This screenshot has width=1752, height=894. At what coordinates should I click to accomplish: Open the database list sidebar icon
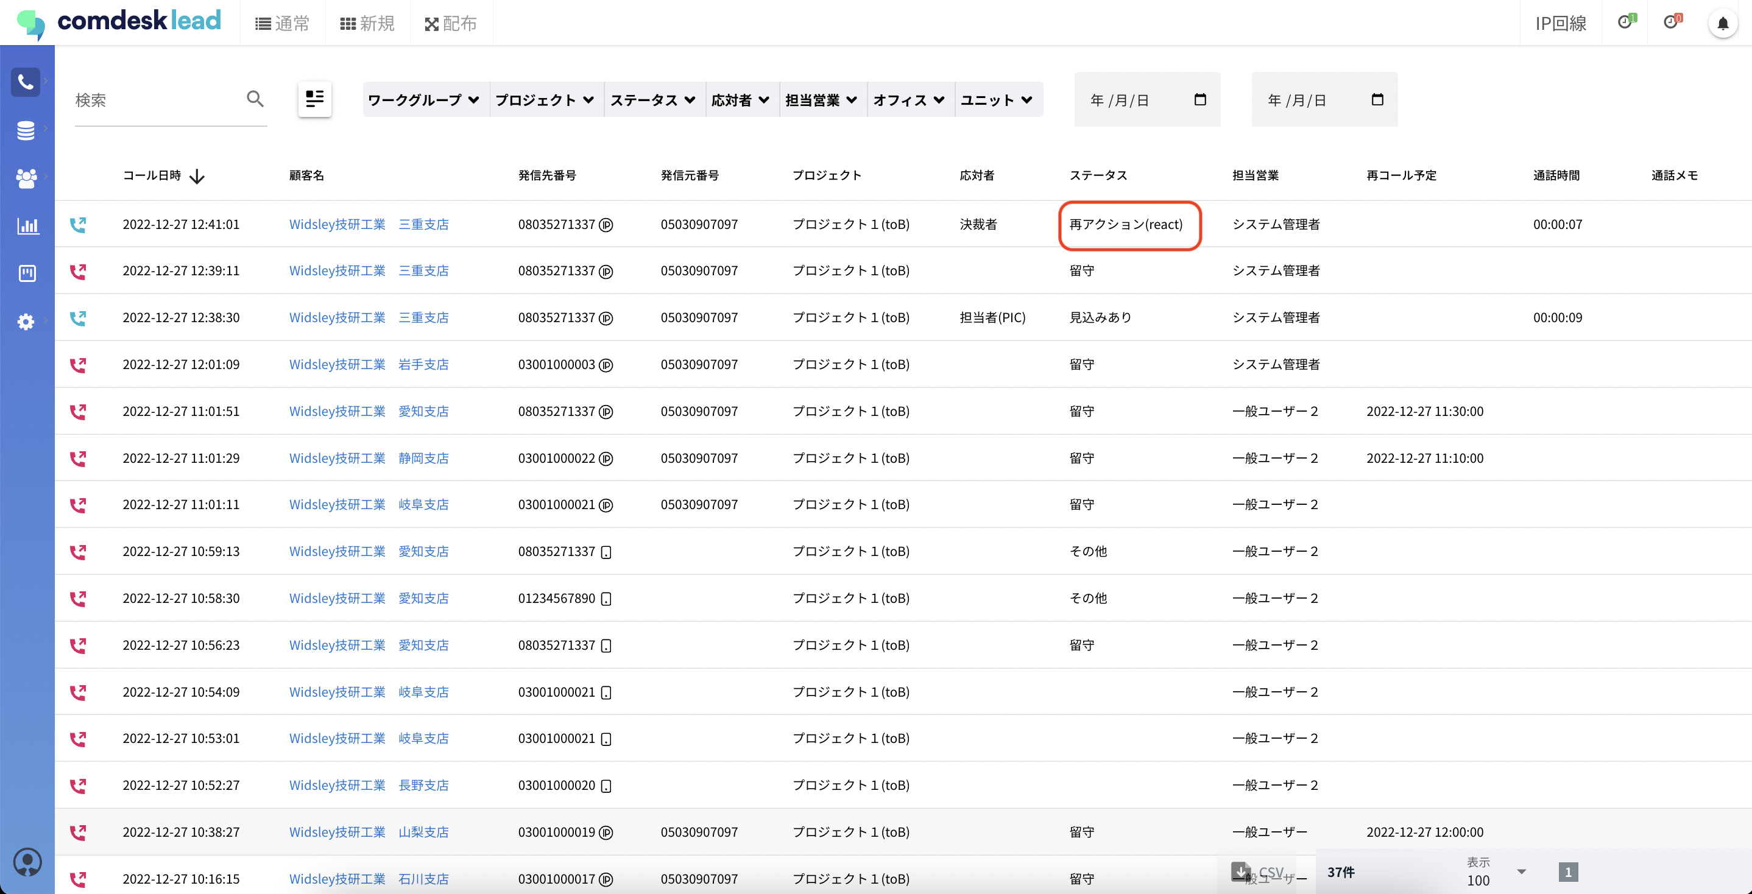click(x=26, y=130)
